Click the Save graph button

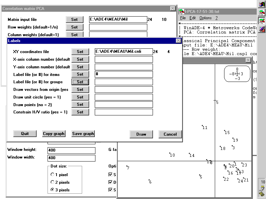(x=83, y=134)
